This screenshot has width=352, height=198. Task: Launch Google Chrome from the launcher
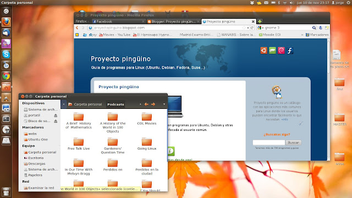point(6,76)
